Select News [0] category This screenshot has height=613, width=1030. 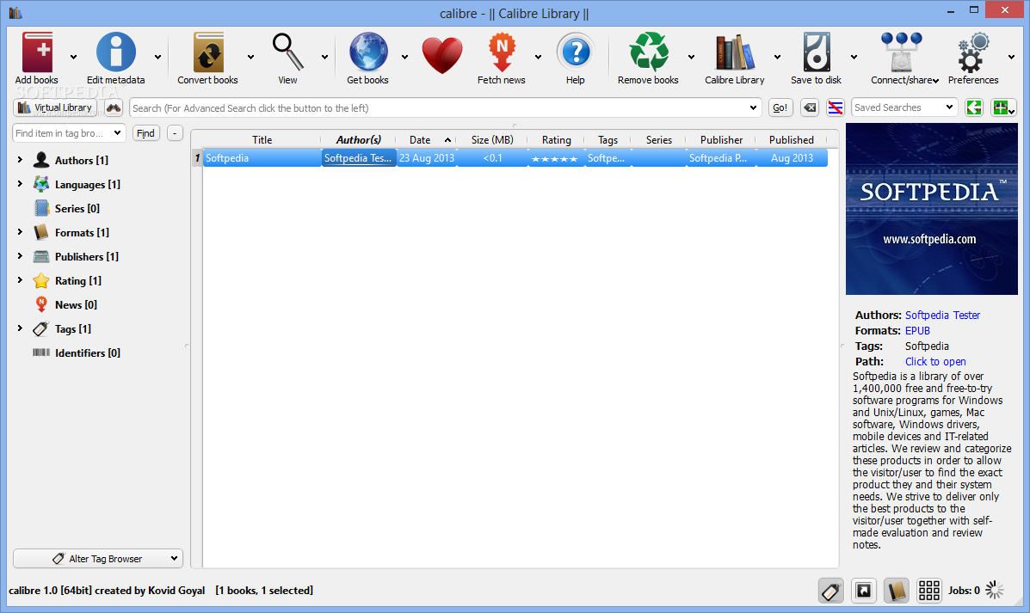[x=76, y=305]
